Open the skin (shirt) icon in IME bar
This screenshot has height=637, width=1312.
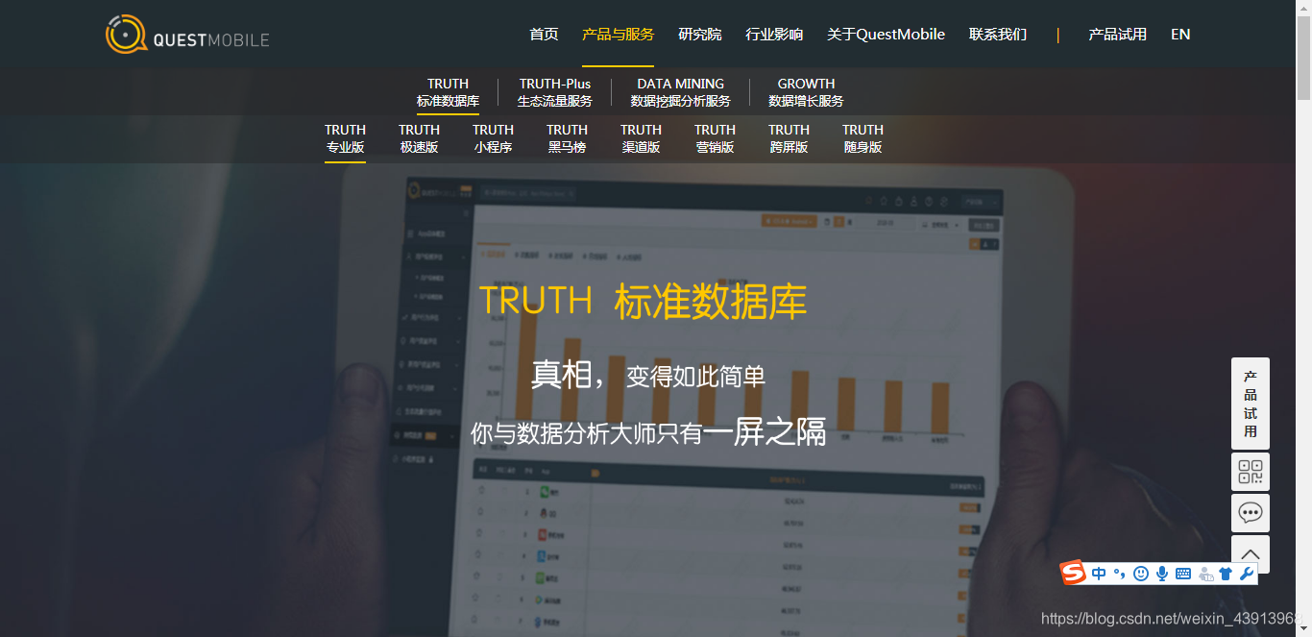[x=1226, y=574]
